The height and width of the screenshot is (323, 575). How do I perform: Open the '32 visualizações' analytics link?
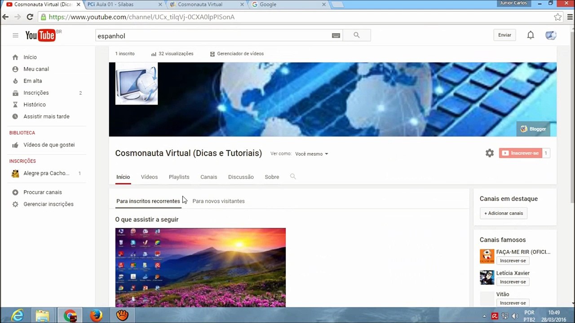click(172, 53)
